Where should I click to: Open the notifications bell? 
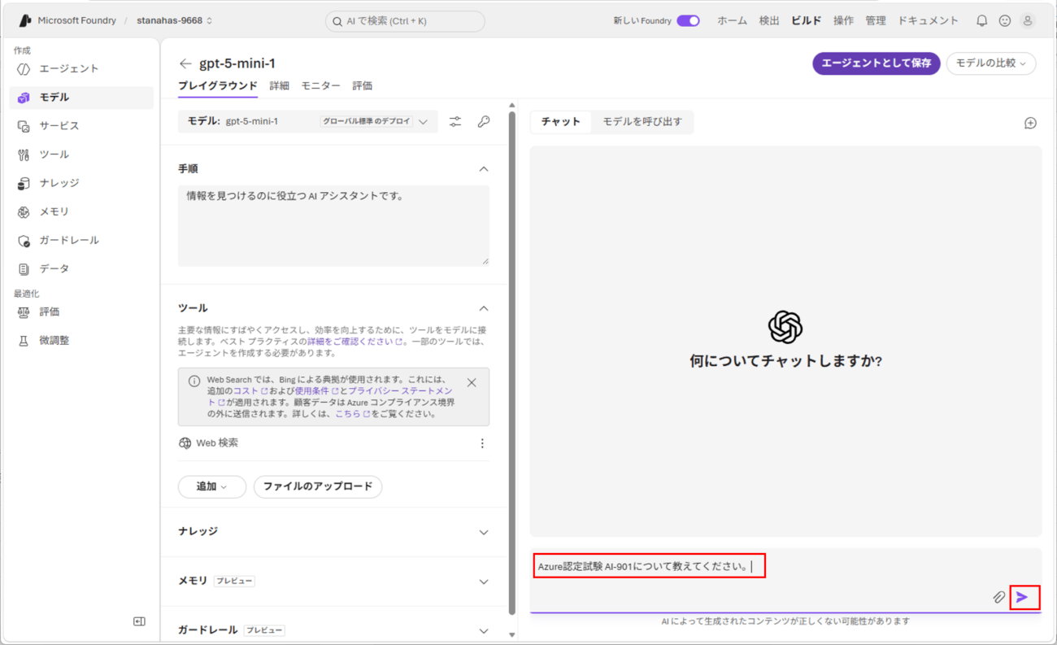(x=982, y=21)
